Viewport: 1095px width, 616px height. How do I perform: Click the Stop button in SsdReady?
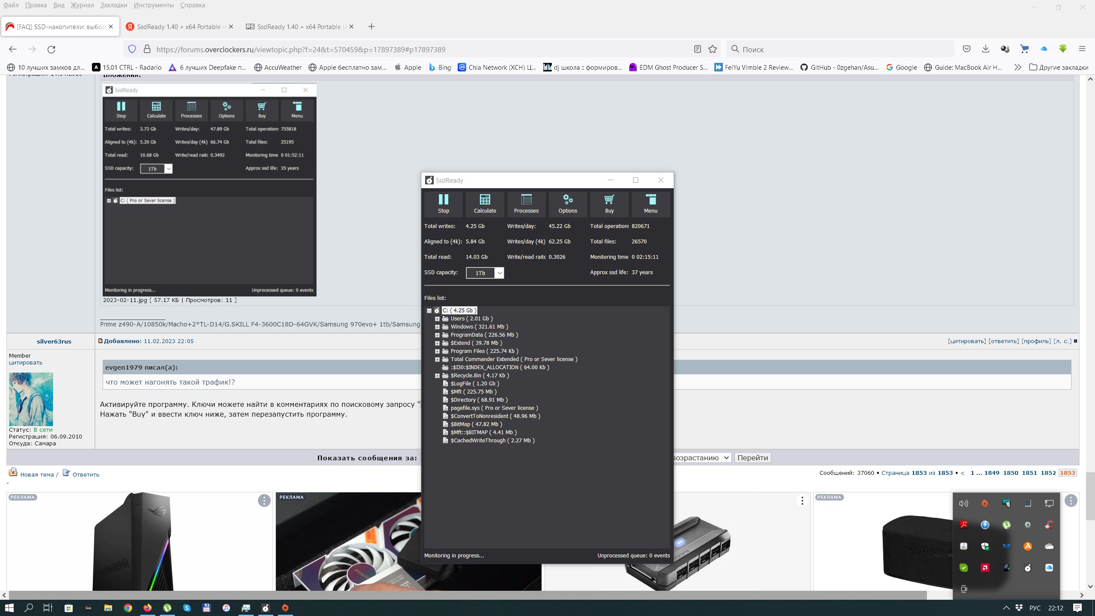[x=443, y=203]
